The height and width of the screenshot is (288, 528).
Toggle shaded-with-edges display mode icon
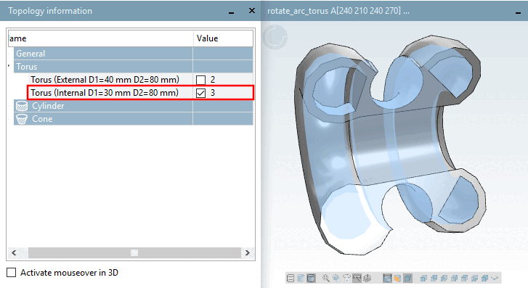point(311,279)
